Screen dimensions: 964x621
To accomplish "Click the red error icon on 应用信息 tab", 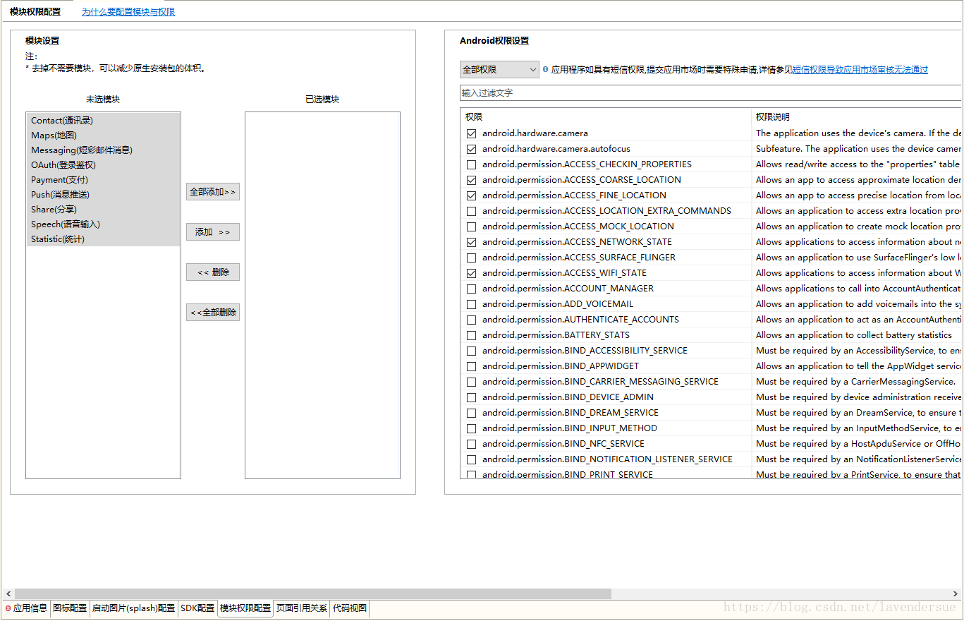I will 8,608.
